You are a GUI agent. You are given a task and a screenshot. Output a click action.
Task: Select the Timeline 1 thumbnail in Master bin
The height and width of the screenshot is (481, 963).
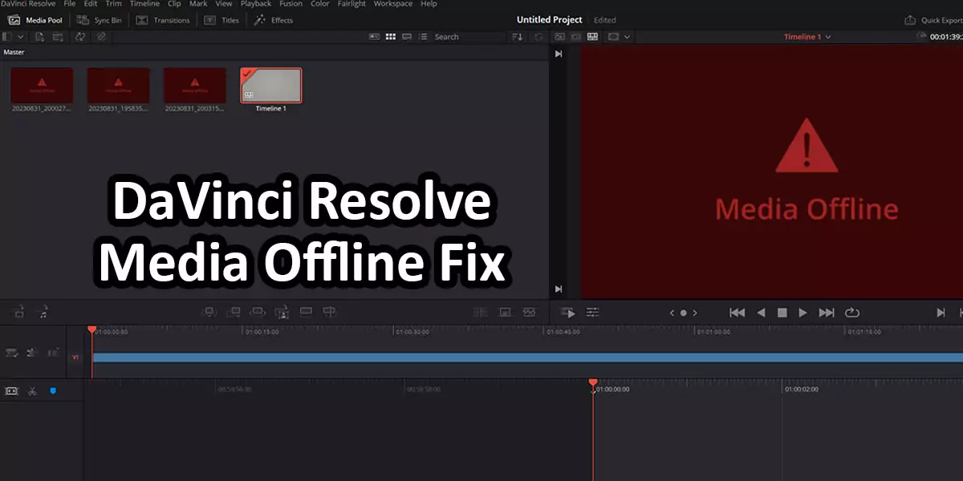pyautogui.click(x=270, y=85)
